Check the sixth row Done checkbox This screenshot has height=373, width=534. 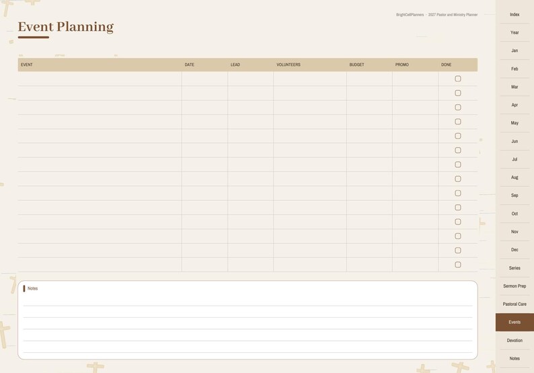click(458, 150)
